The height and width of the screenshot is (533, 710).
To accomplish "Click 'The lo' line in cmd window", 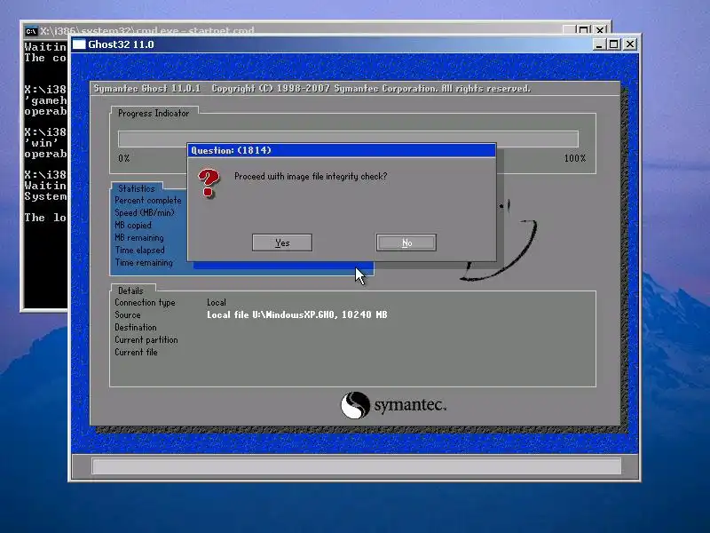I will [45, 218].
